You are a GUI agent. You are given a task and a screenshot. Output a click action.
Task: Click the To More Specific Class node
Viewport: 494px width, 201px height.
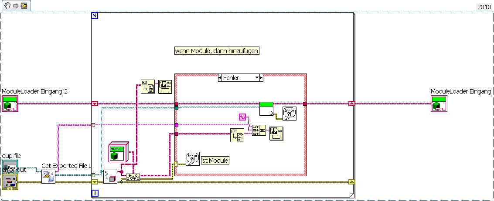[133, 177]
